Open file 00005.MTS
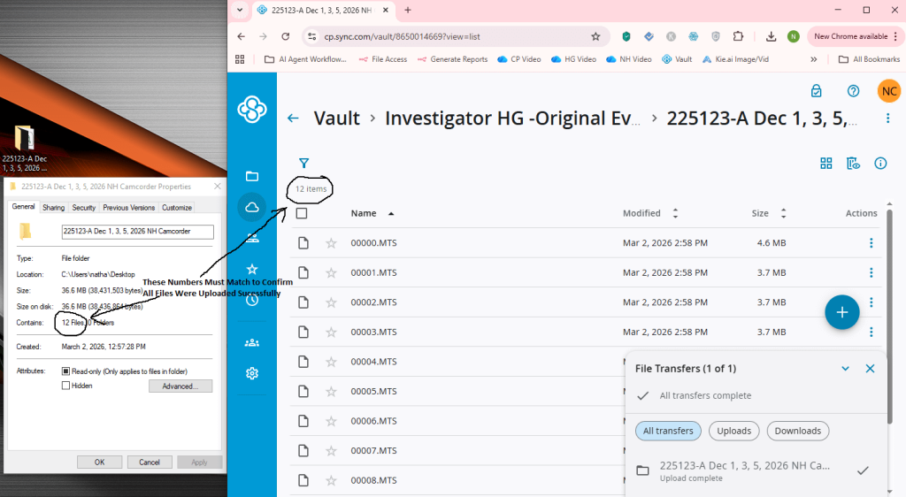 point(374,392)
